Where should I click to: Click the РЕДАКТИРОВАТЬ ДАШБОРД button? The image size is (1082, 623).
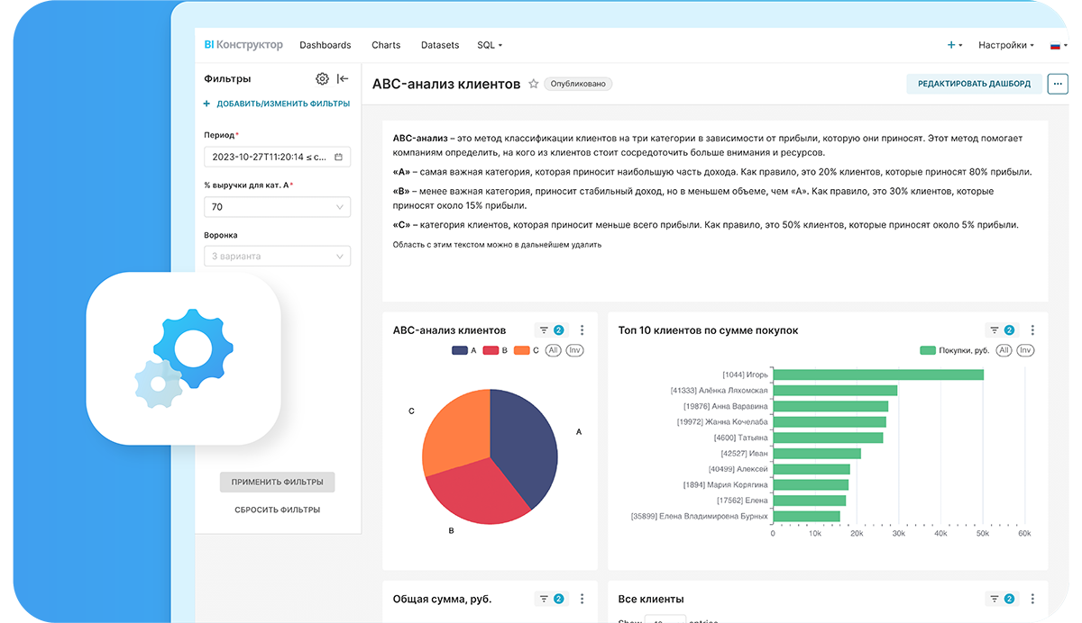click(x=974, y=84)
